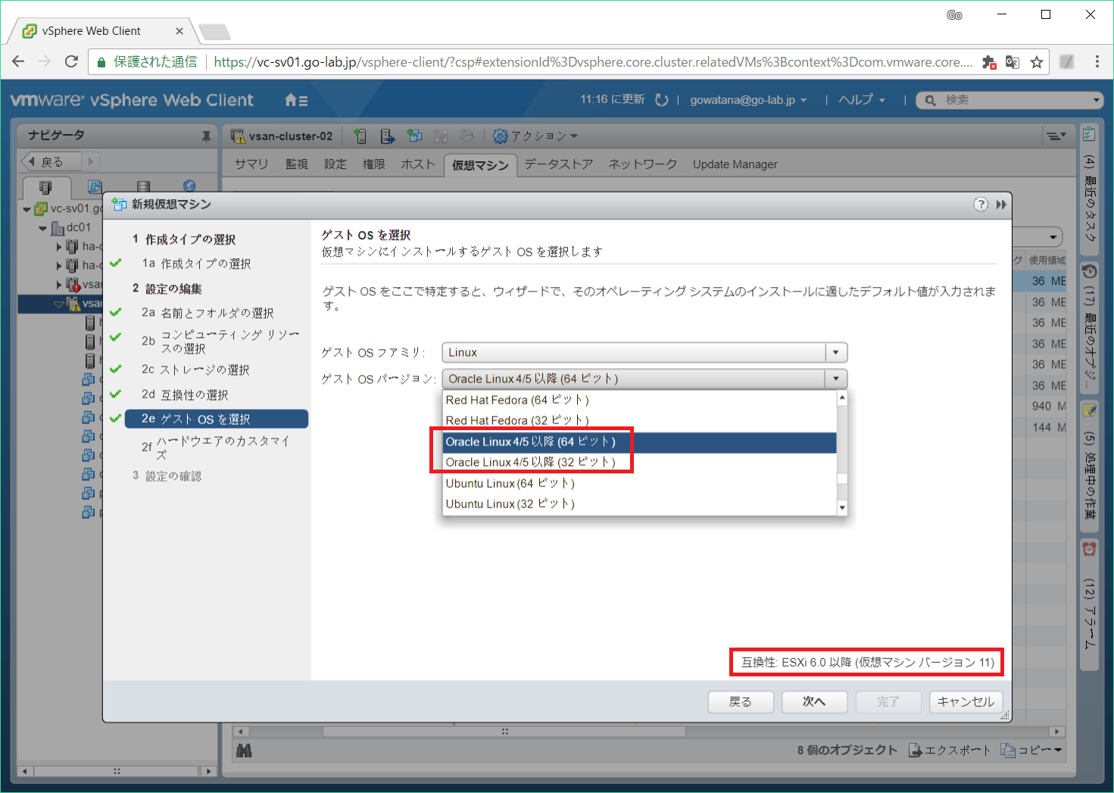Select Red Hat Fedora (32 bit) option
This screenshot has width=1114, height=793.
point(640,420)
